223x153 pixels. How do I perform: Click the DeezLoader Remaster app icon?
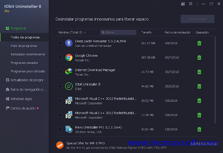tap(69, 43)
